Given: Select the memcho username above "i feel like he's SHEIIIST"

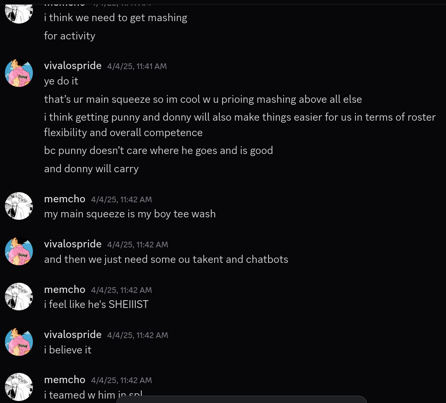Looking at the screenshot, I should tap(65, 289).
